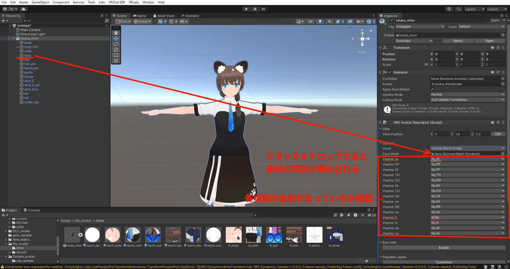Select the Rect transform tool
Image resolution: width=510 pixels, height=269 pixels.
[116, 55]
